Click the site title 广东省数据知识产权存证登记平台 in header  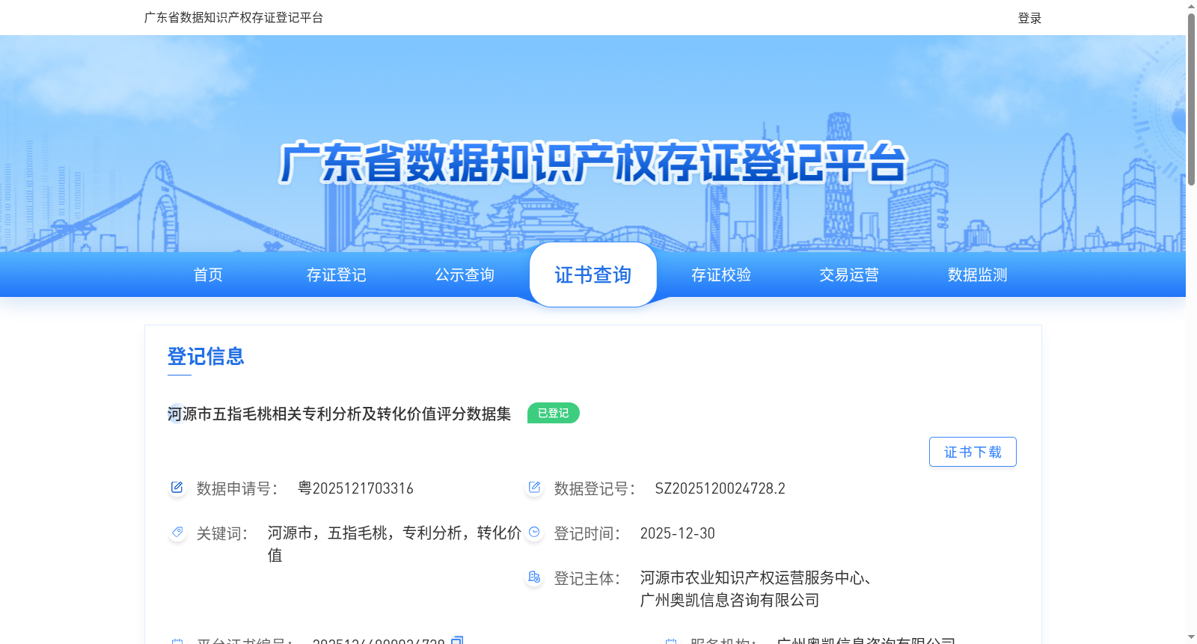(233, 17)
